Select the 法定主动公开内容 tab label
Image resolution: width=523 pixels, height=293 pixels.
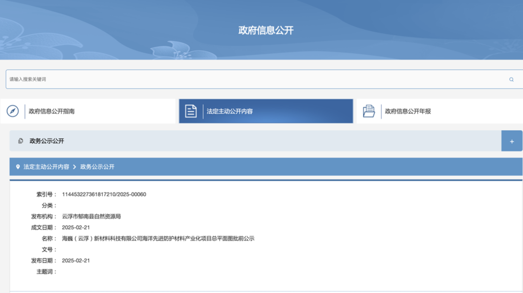230,111
